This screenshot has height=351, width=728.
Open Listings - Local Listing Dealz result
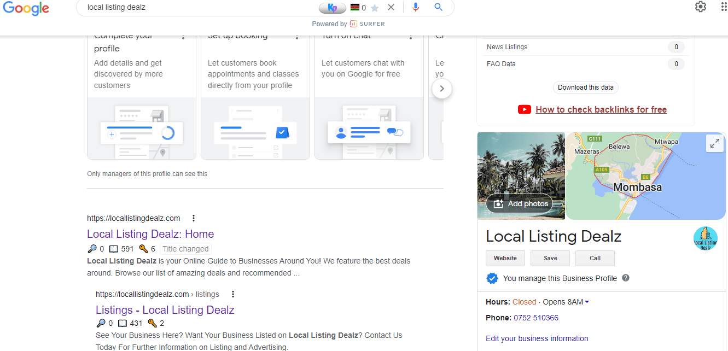[165, 310]
